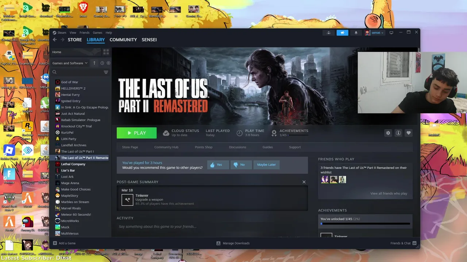Screen dimensions: 467x262
Task: Open the View menu
Action: tap(73, 33)
